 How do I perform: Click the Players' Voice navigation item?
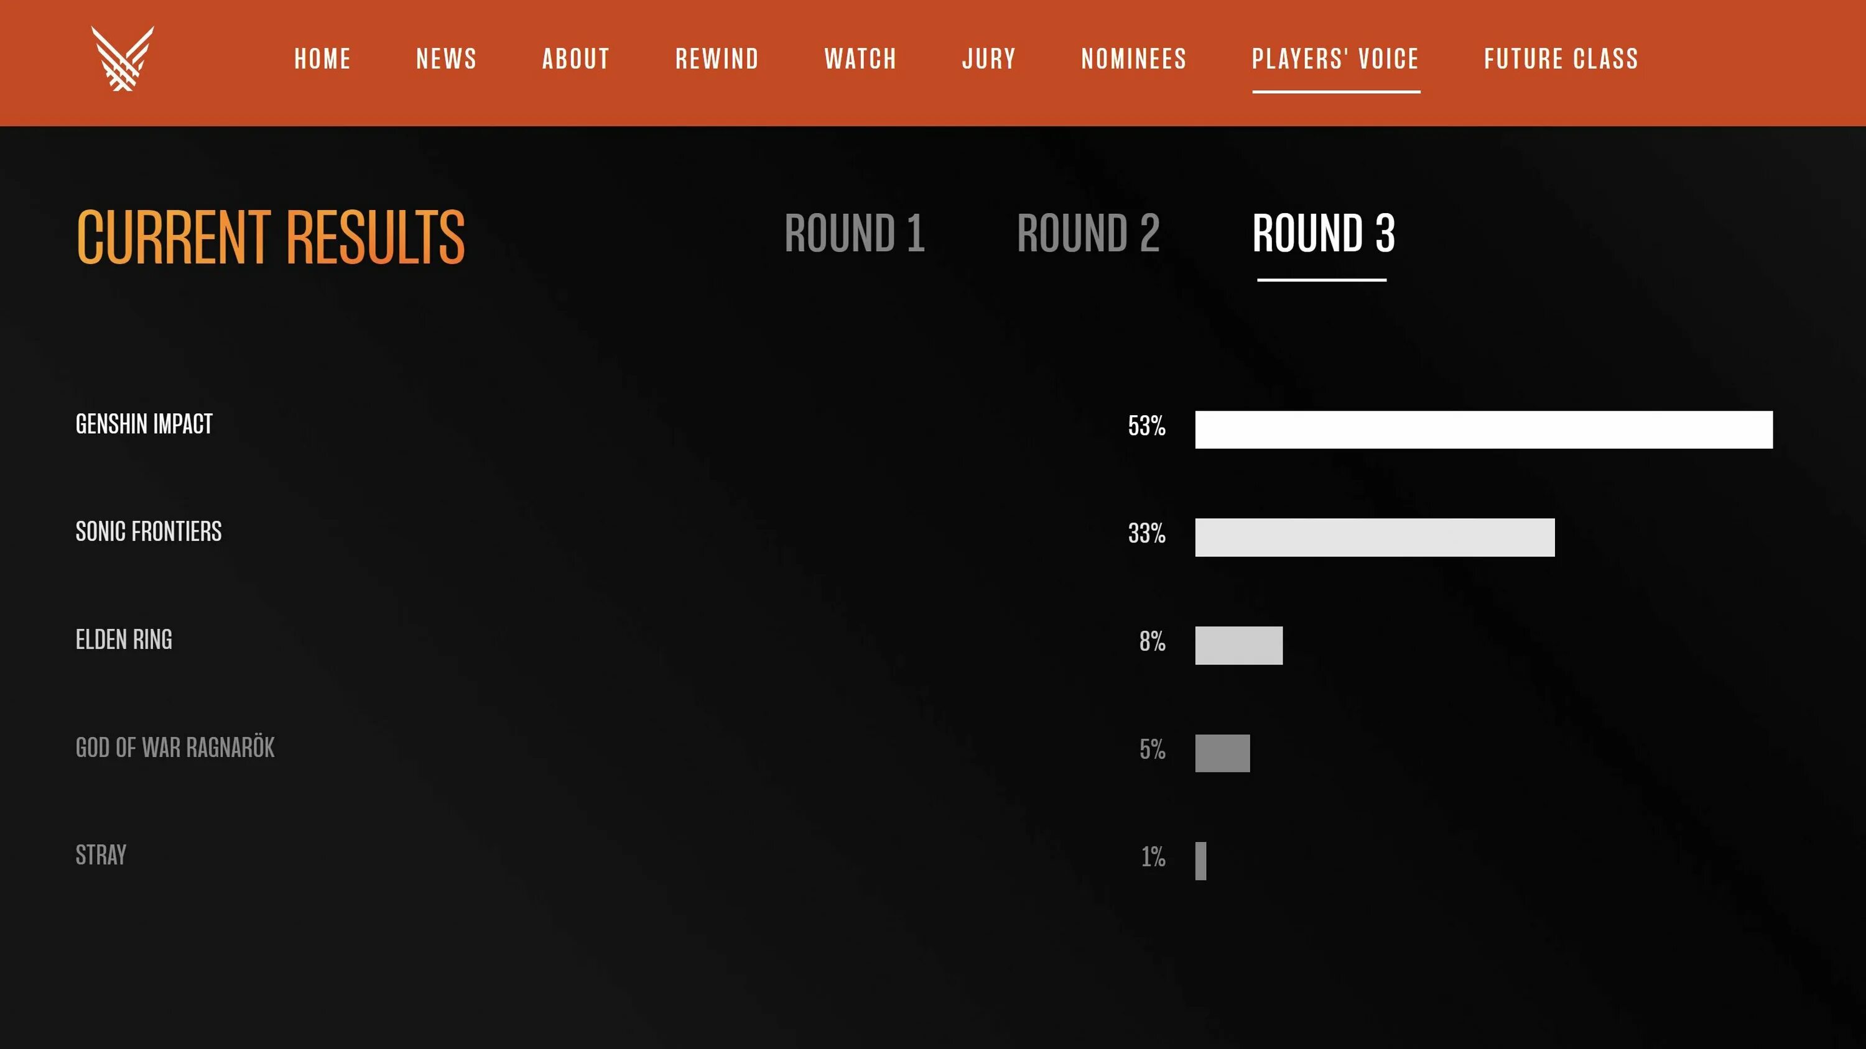click(1334, 59)
